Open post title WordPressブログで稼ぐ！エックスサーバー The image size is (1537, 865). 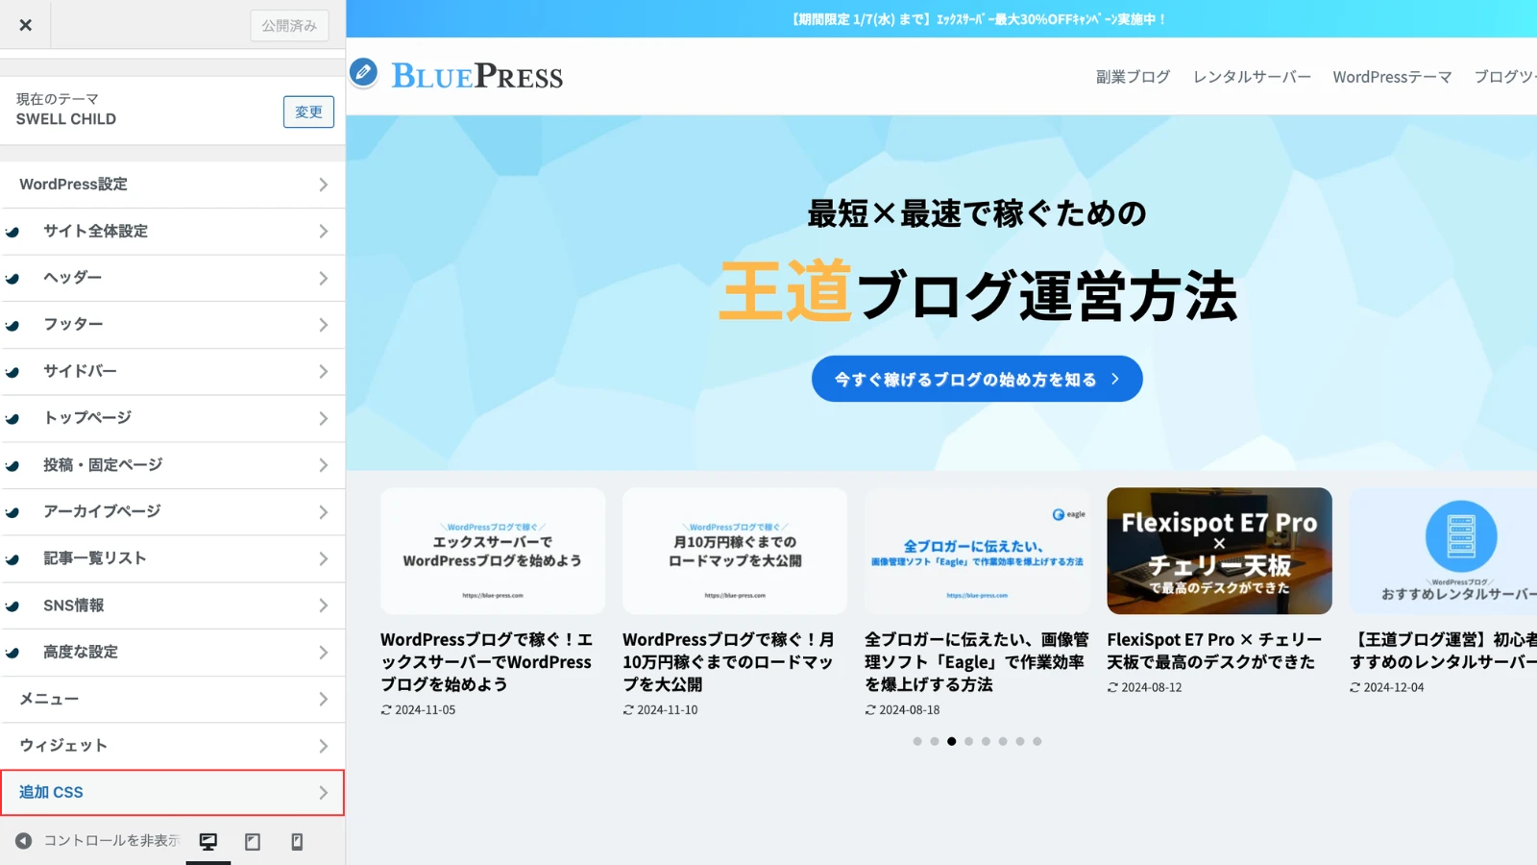click(x=487, y=662)
